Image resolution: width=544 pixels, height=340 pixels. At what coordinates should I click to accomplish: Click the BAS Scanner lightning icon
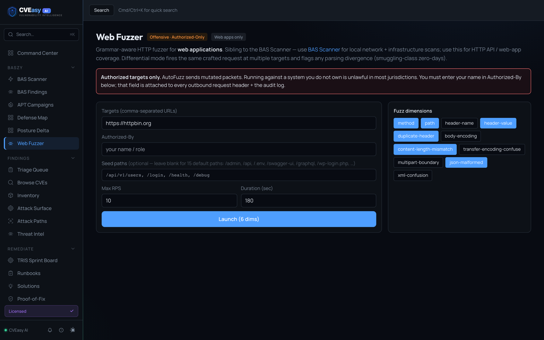[x=11, y=79]
